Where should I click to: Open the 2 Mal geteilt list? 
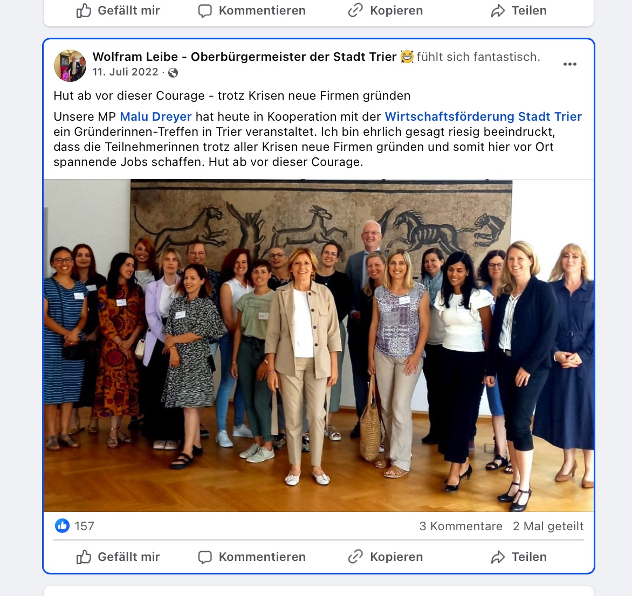click(548, 526)
